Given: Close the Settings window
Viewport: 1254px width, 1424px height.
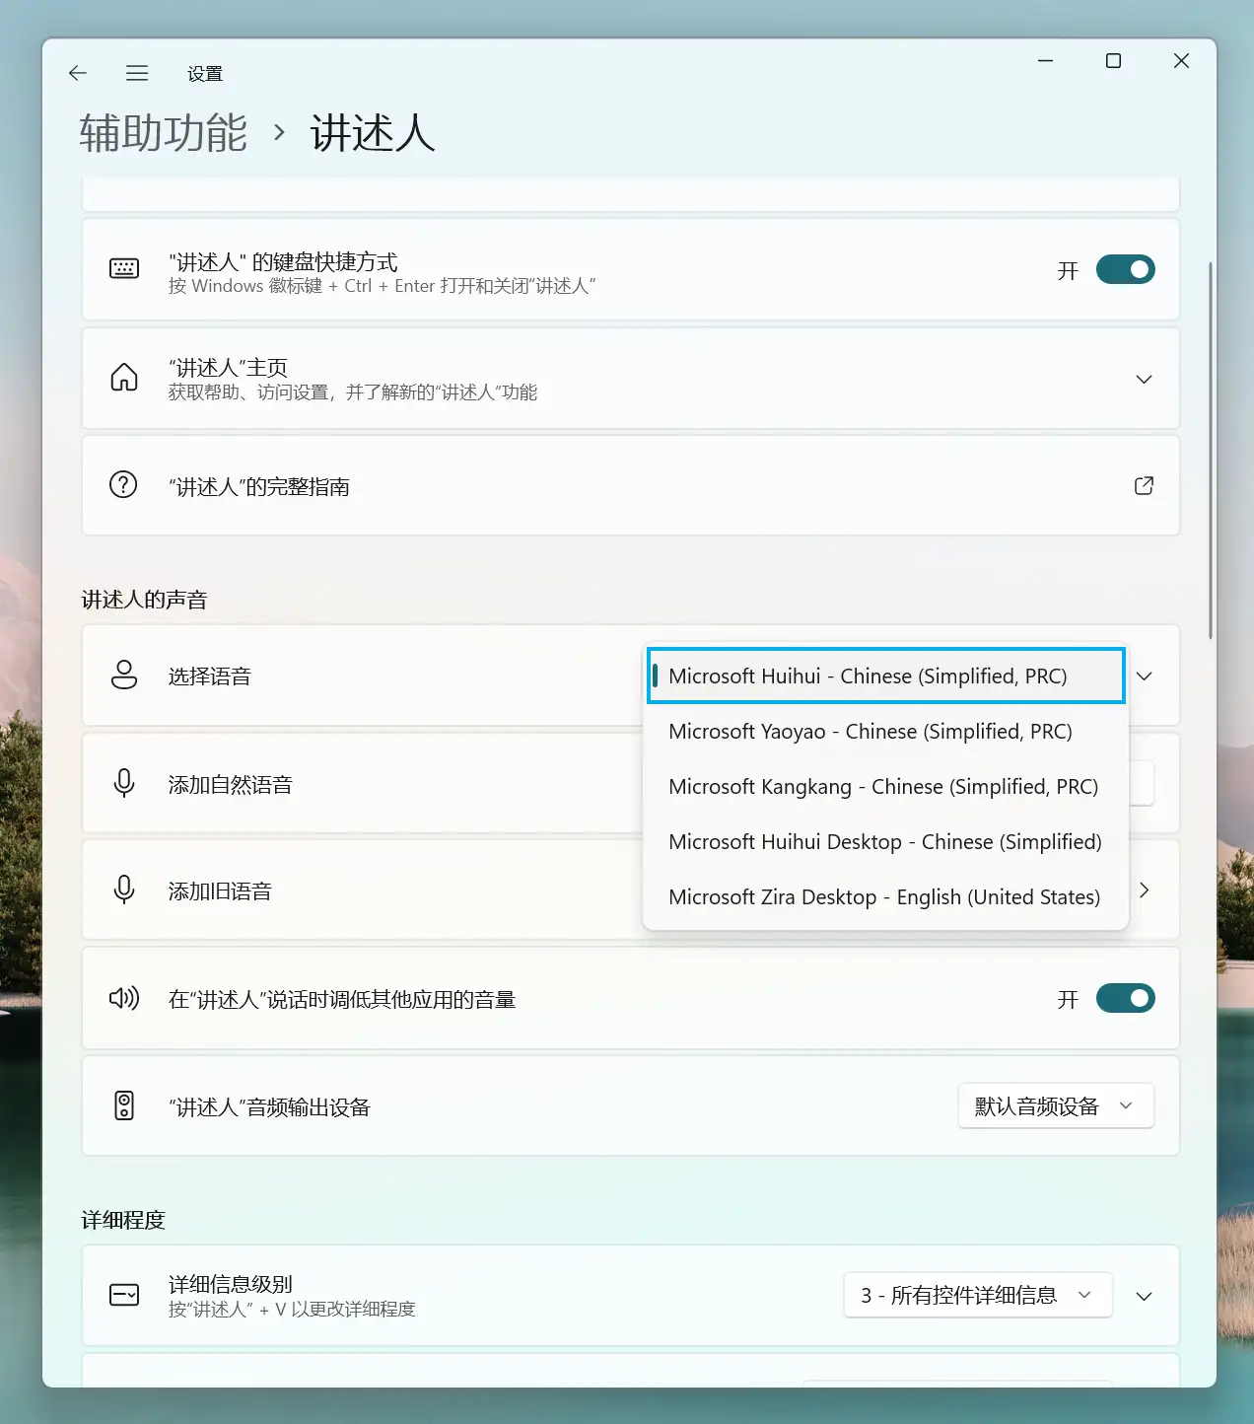Looking at the screenshot, I should click(1181, 61).
